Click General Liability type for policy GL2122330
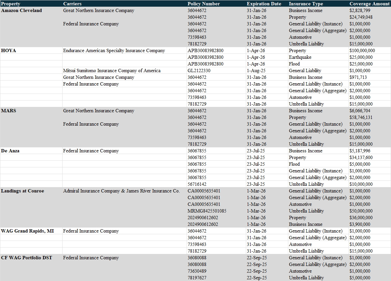Viewport: 391px width, 281px height. coord(305,71)
